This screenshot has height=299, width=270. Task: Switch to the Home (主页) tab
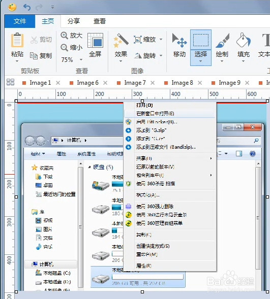[x=48, y=21]
